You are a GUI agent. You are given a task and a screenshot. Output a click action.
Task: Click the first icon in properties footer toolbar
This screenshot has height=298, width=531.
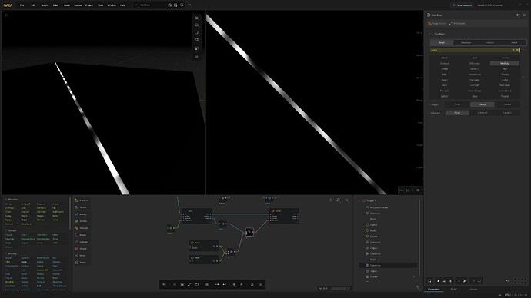429,281
